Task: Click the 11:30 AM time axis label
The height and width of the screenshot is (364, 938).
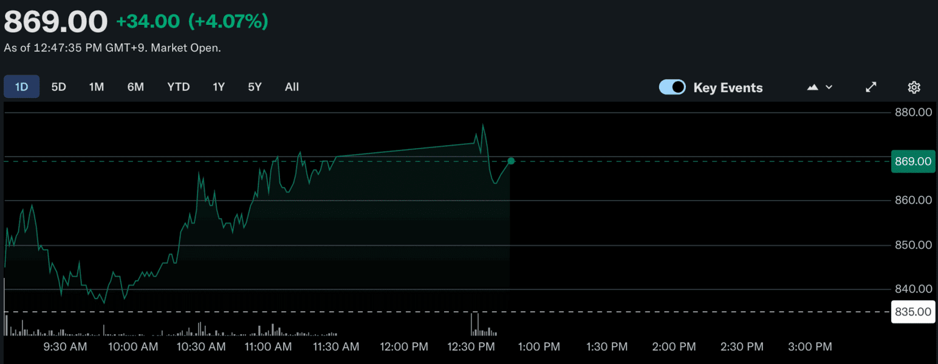Action: click(335, 346)
